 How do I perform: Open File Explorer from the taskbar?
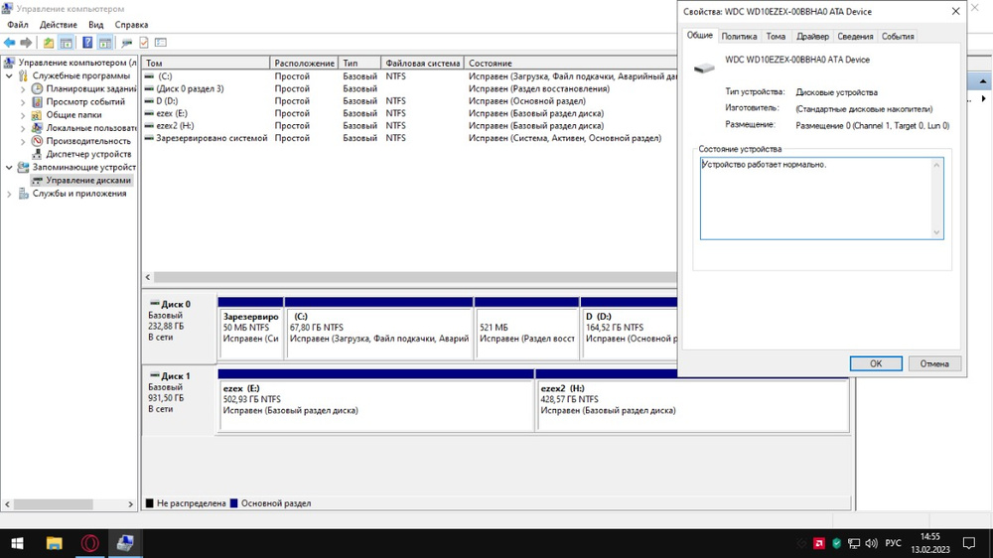tap(55, 543)
